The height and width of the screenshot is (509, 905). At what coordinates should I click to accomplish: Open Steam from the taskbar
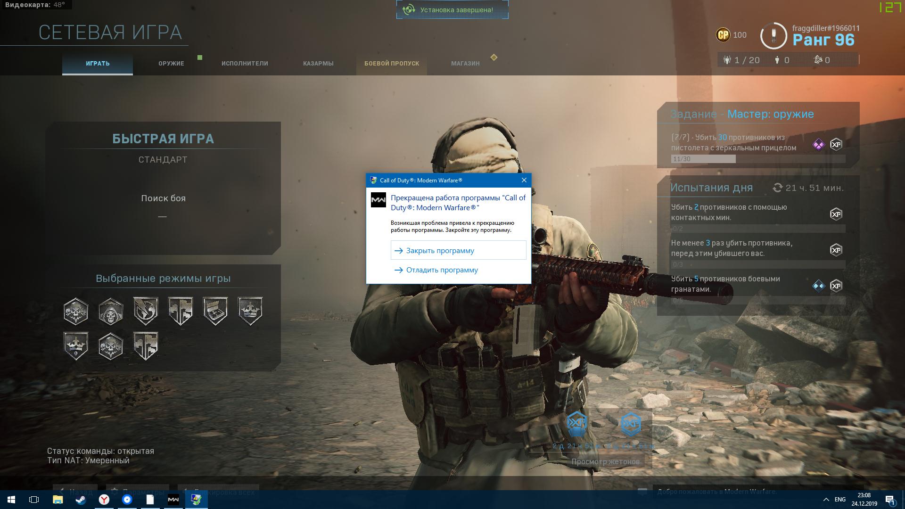[x=81, y=500]
